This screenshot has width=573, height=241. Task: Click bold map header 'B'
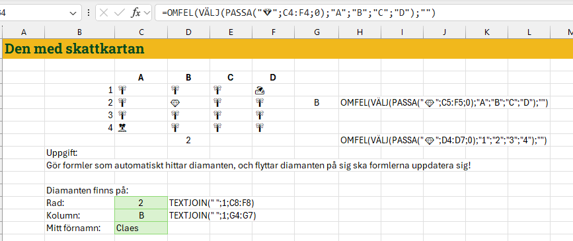coord(188,77)
